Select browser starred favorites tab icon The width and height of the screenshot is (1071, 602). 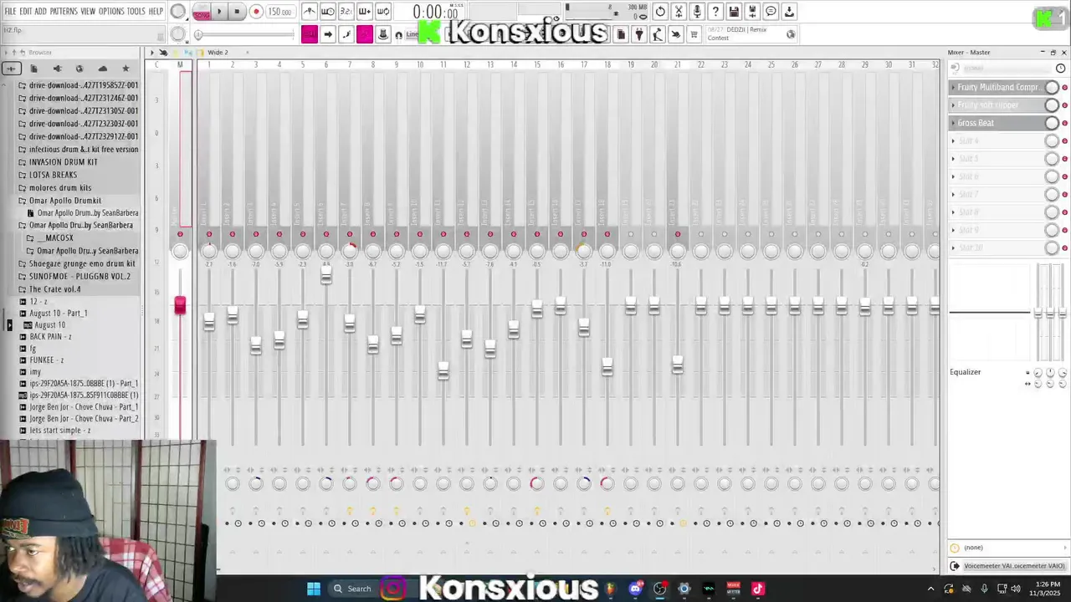coord(126,69)
